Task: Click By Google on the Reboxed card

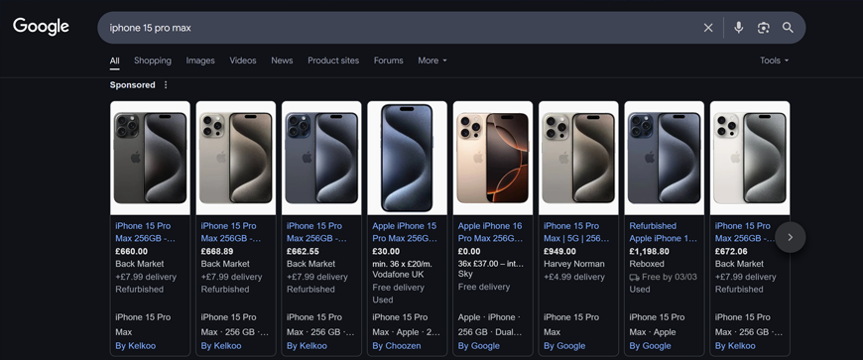Action: pyautogui.click(x=650, y=346)
